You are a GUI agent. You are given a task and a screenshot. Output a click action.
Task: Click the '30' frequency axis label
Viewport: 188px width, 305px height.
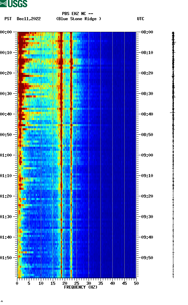coord(89,283)
